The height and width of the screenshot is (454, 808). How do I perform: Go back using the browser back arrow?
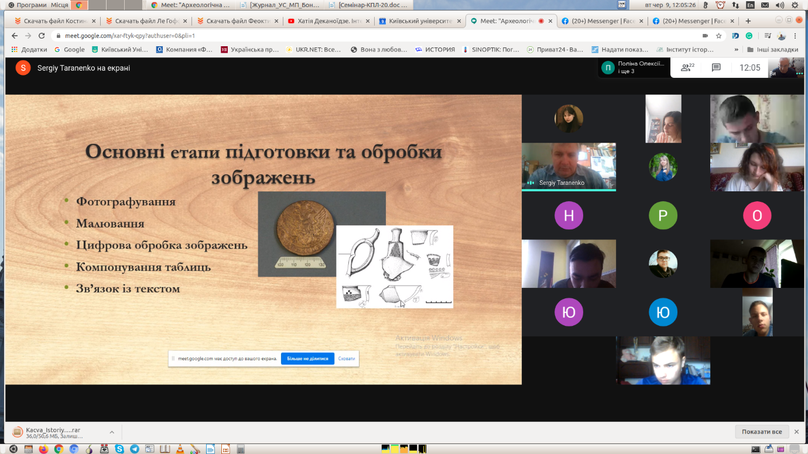coord(13,36)
